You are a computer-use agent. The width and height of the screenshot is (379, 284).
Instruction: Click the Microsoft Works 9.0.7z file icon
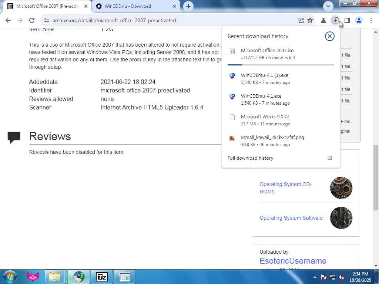232,117
